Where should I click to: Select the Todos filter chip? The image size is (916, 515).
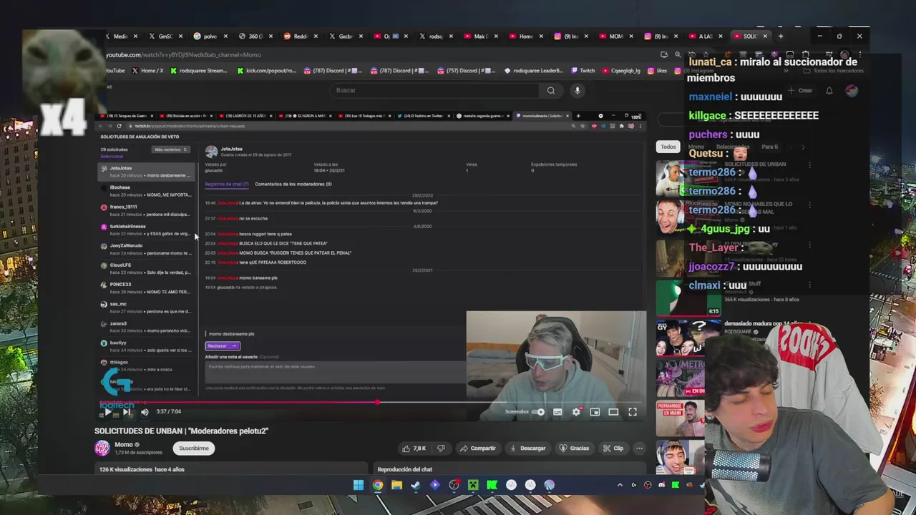(x=668, y=147)
